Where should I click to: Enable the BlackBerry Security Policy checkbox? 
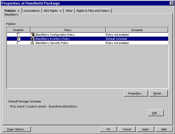18,43
